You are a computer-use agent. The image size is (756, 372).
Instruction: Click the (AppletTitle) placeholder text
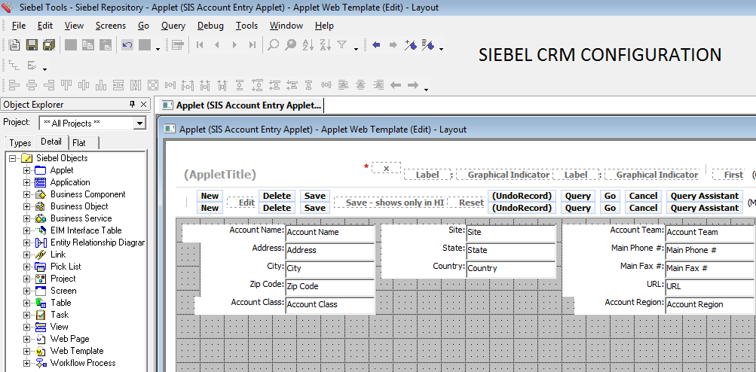(x=220, y=175)
